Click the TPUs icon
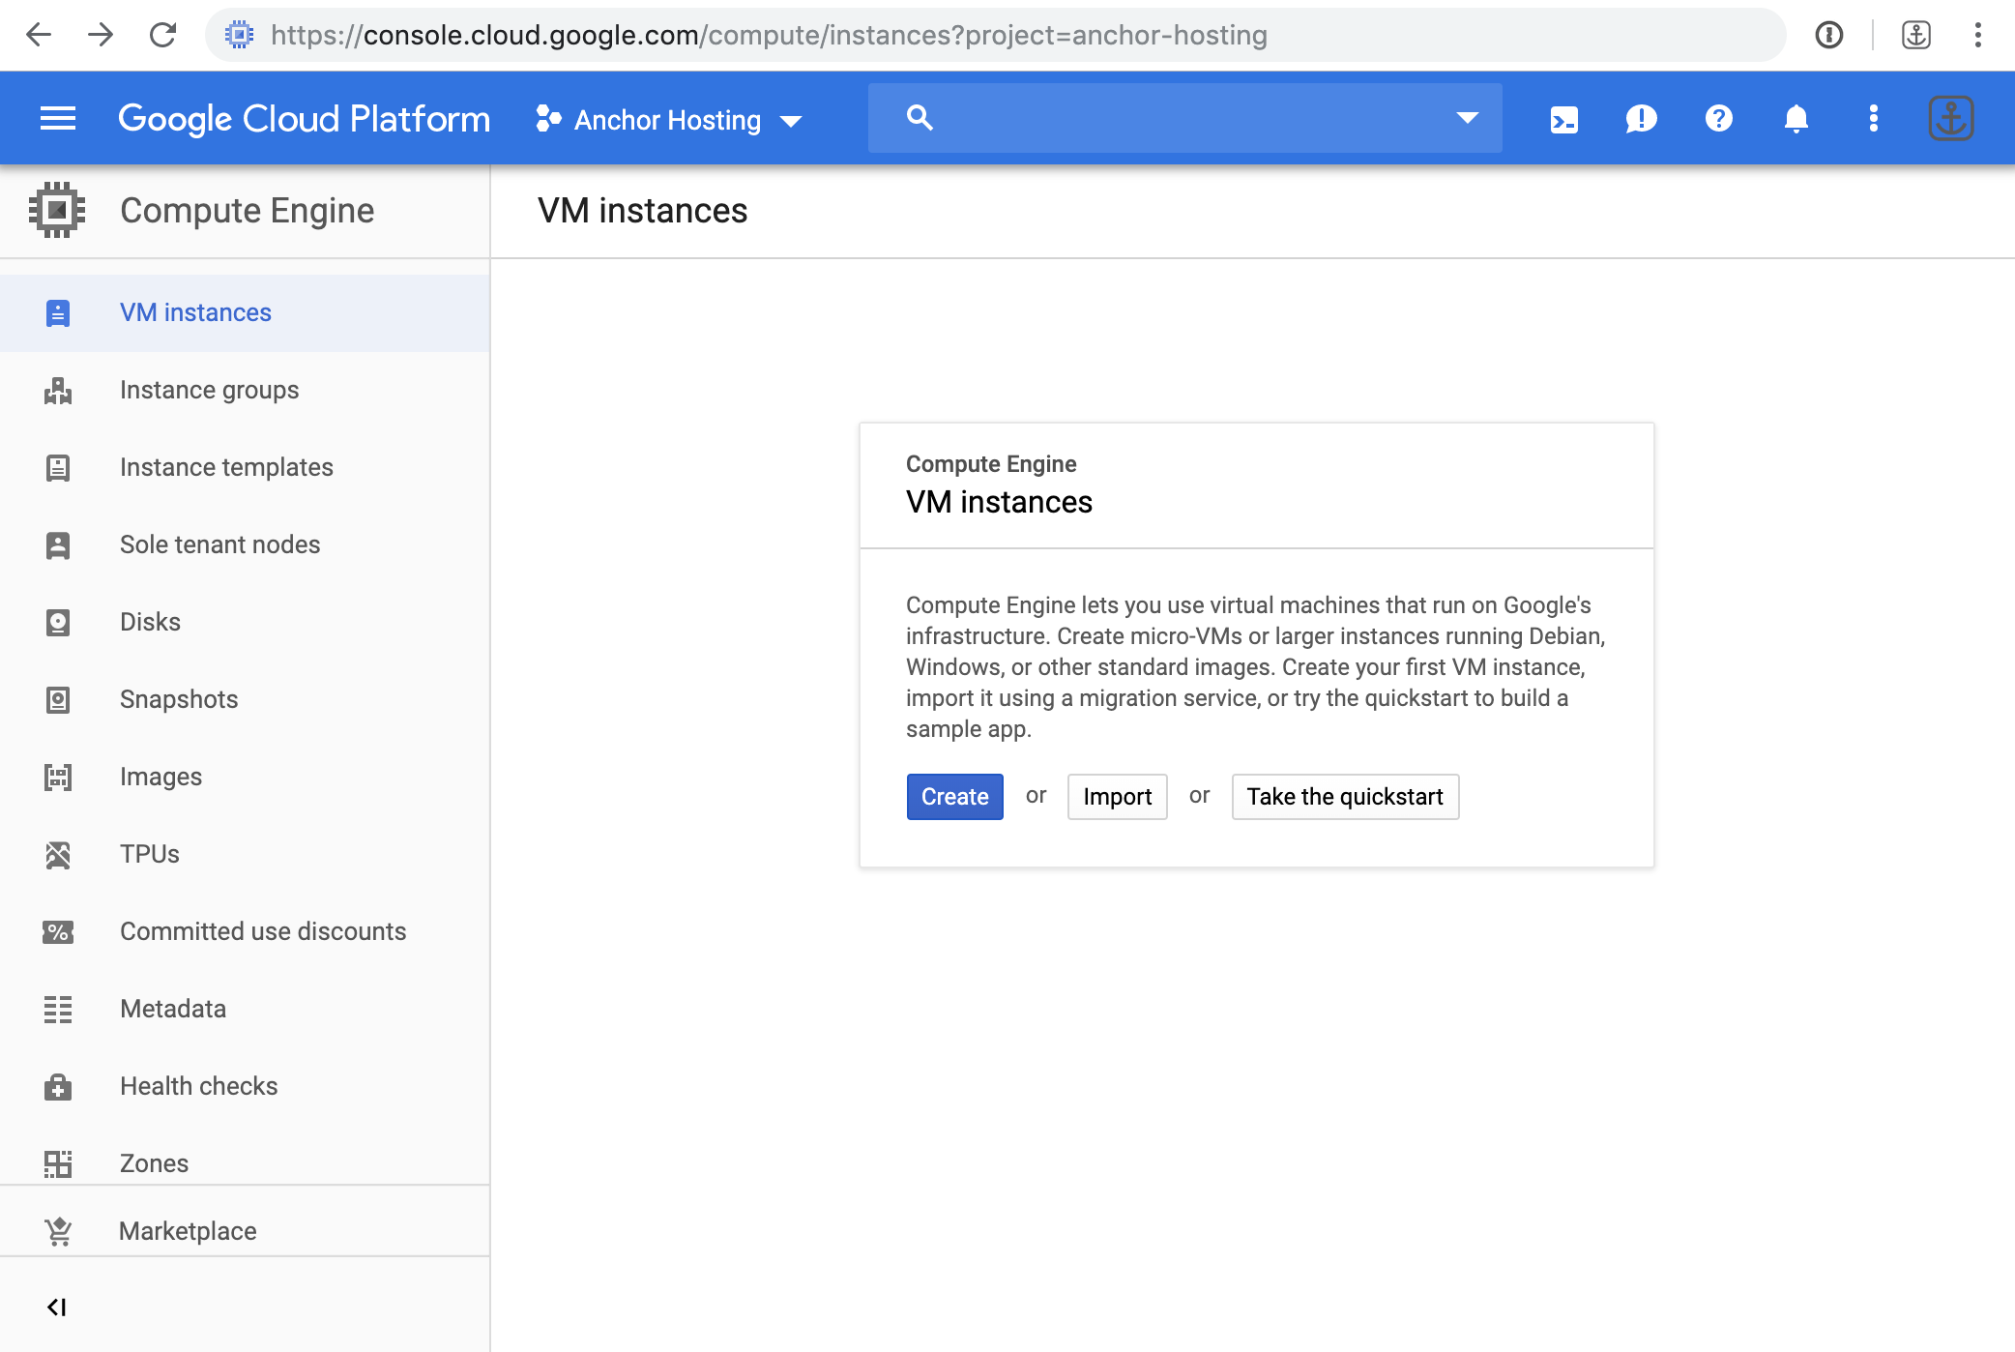 click(58, 855)
